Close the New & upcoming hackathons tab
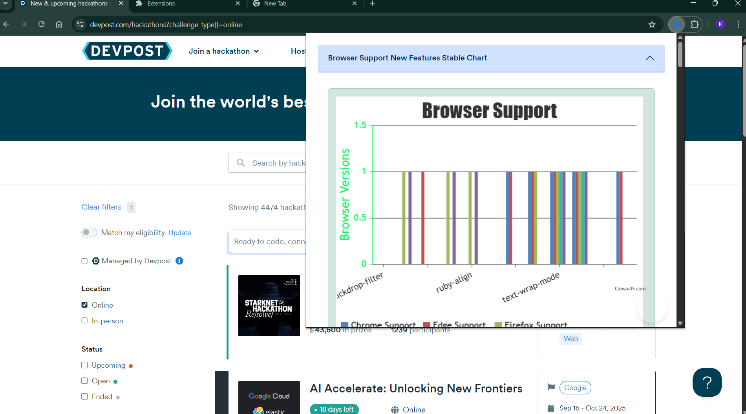746x414 pixels. pos(121,4)
